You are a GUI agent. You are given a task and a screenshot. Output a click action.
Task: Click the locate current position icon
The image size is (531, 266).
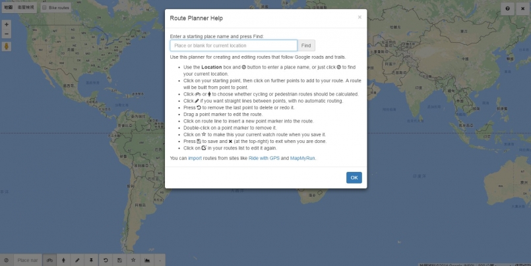click(x=6, y=260)
